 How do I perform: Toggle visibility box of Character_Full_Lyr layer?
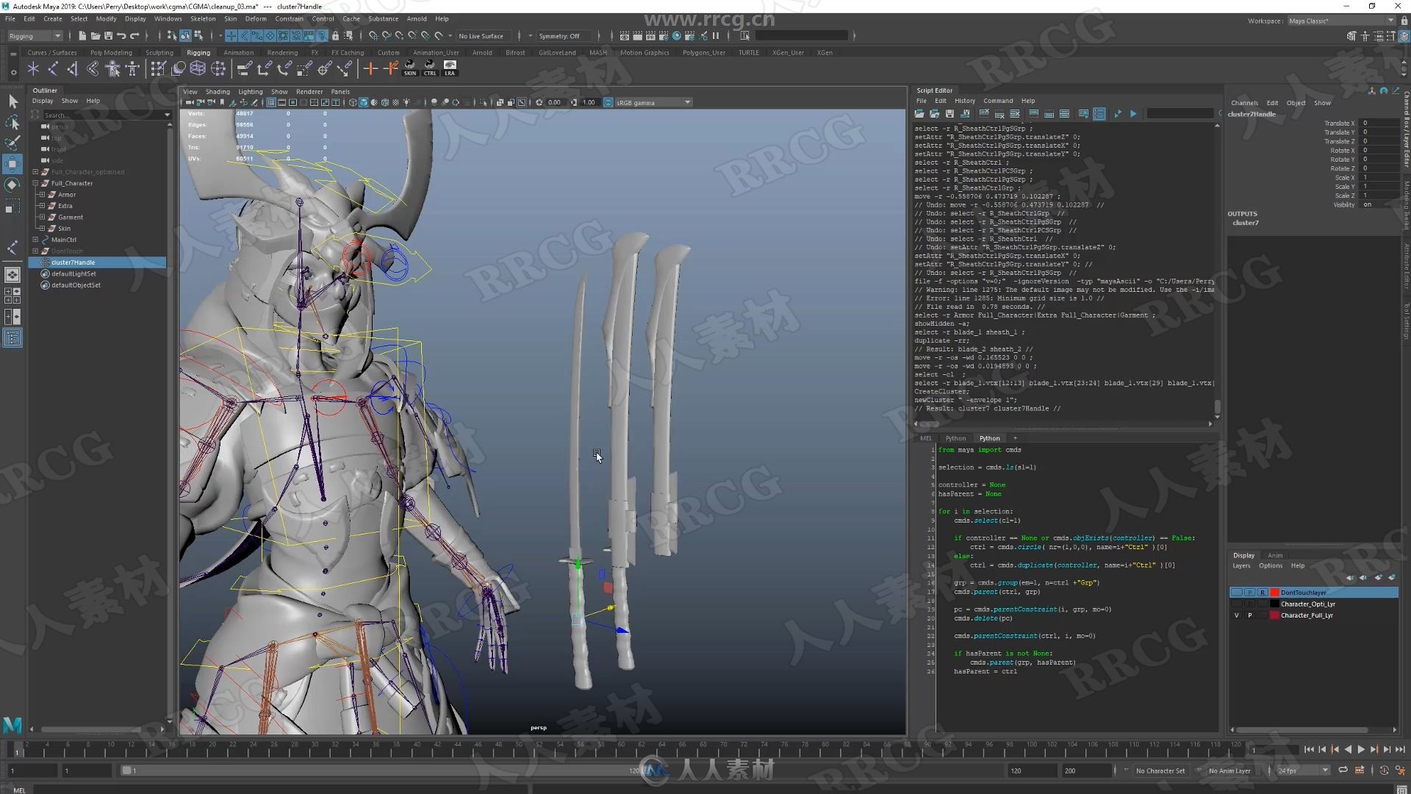point(1237,615)
